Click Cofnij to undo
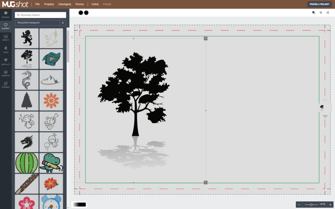Screen dimensions: 335x209 coord(95,4)
